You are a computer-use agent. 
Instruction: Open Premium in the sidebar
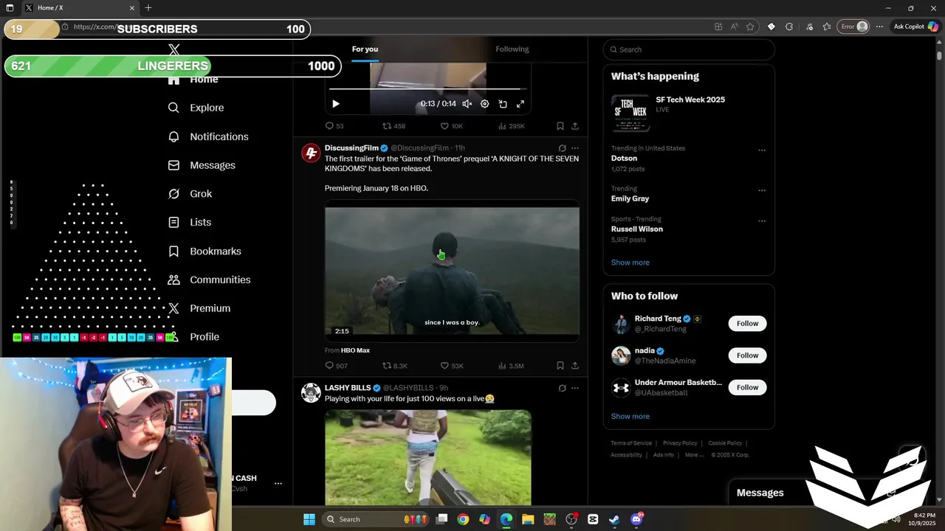(x=199, y=308)
